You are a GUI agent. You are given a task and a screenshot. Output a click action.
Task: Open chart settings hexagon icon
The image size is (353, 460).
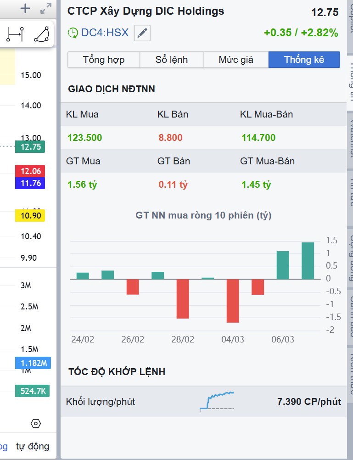click(x=36, y=423)
